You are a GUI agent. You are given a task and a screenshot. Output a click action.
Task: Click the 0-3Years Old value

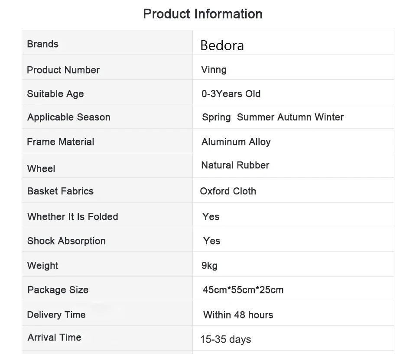(x=231, y=94)
